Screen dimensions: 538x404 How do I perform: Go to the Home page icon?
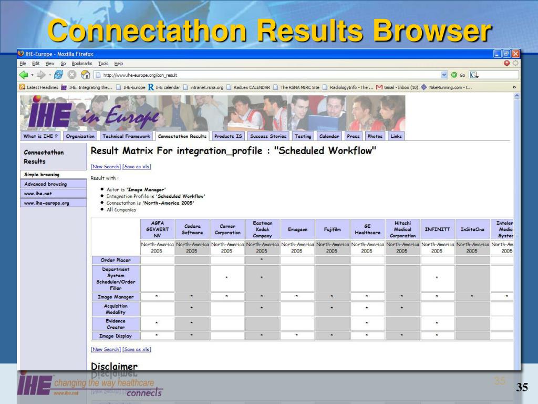click(86, 75)
